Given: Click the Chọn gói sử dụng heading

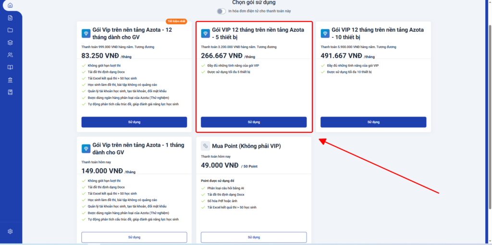Looking at the screenshot, I should [x=254, y=2].
